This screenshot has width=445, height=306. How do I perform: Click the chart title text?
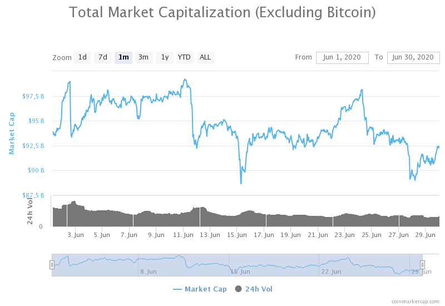pos(222,11)
